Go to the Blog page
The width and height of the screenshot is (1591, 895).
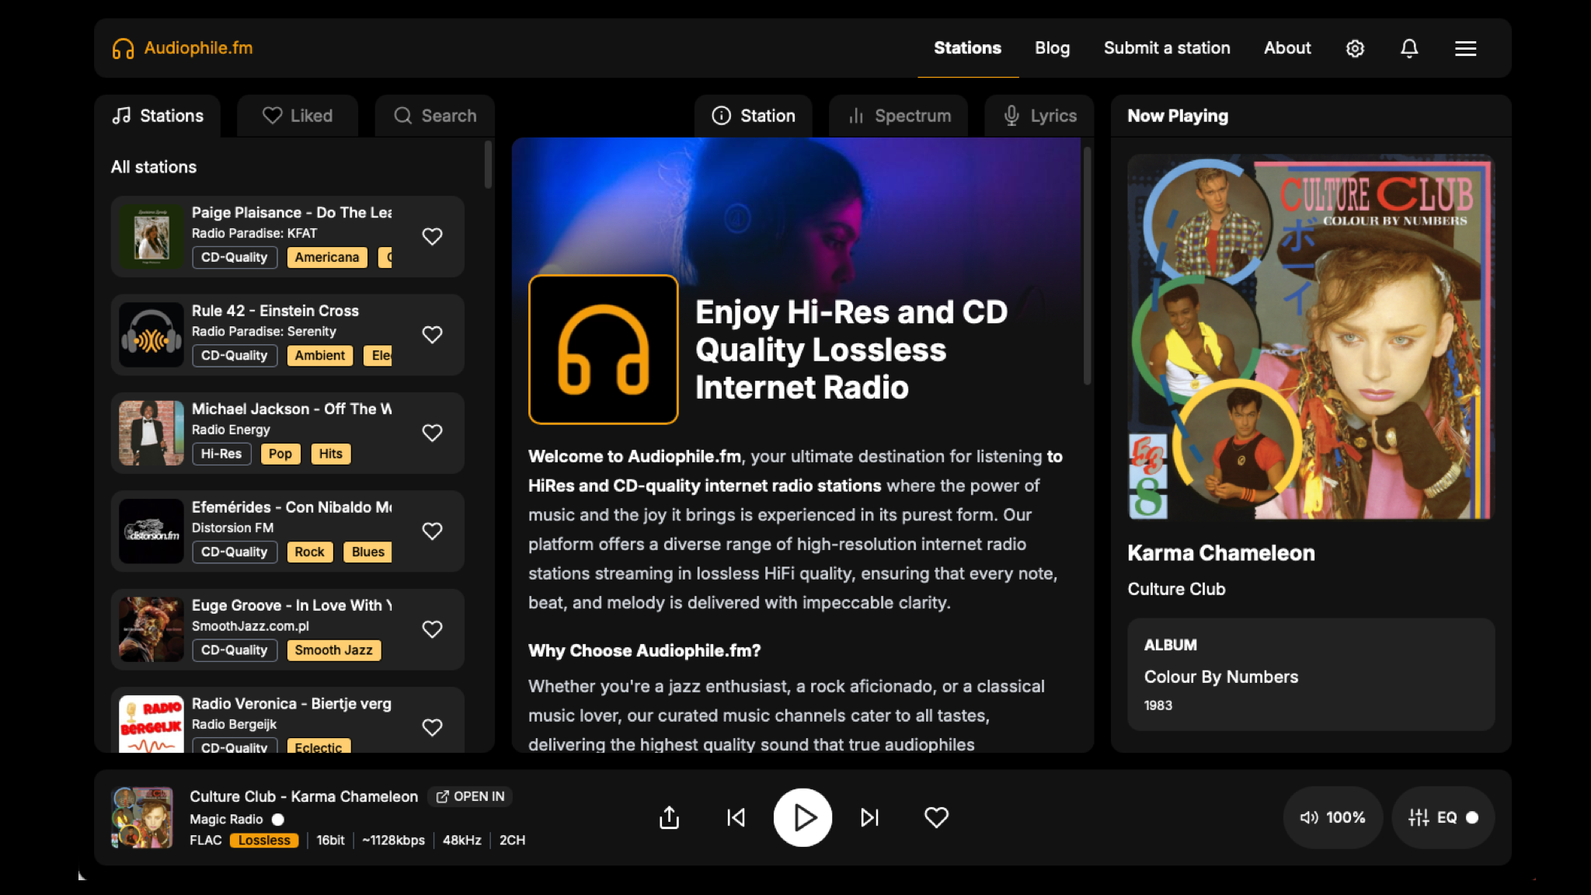point(1052,48)
